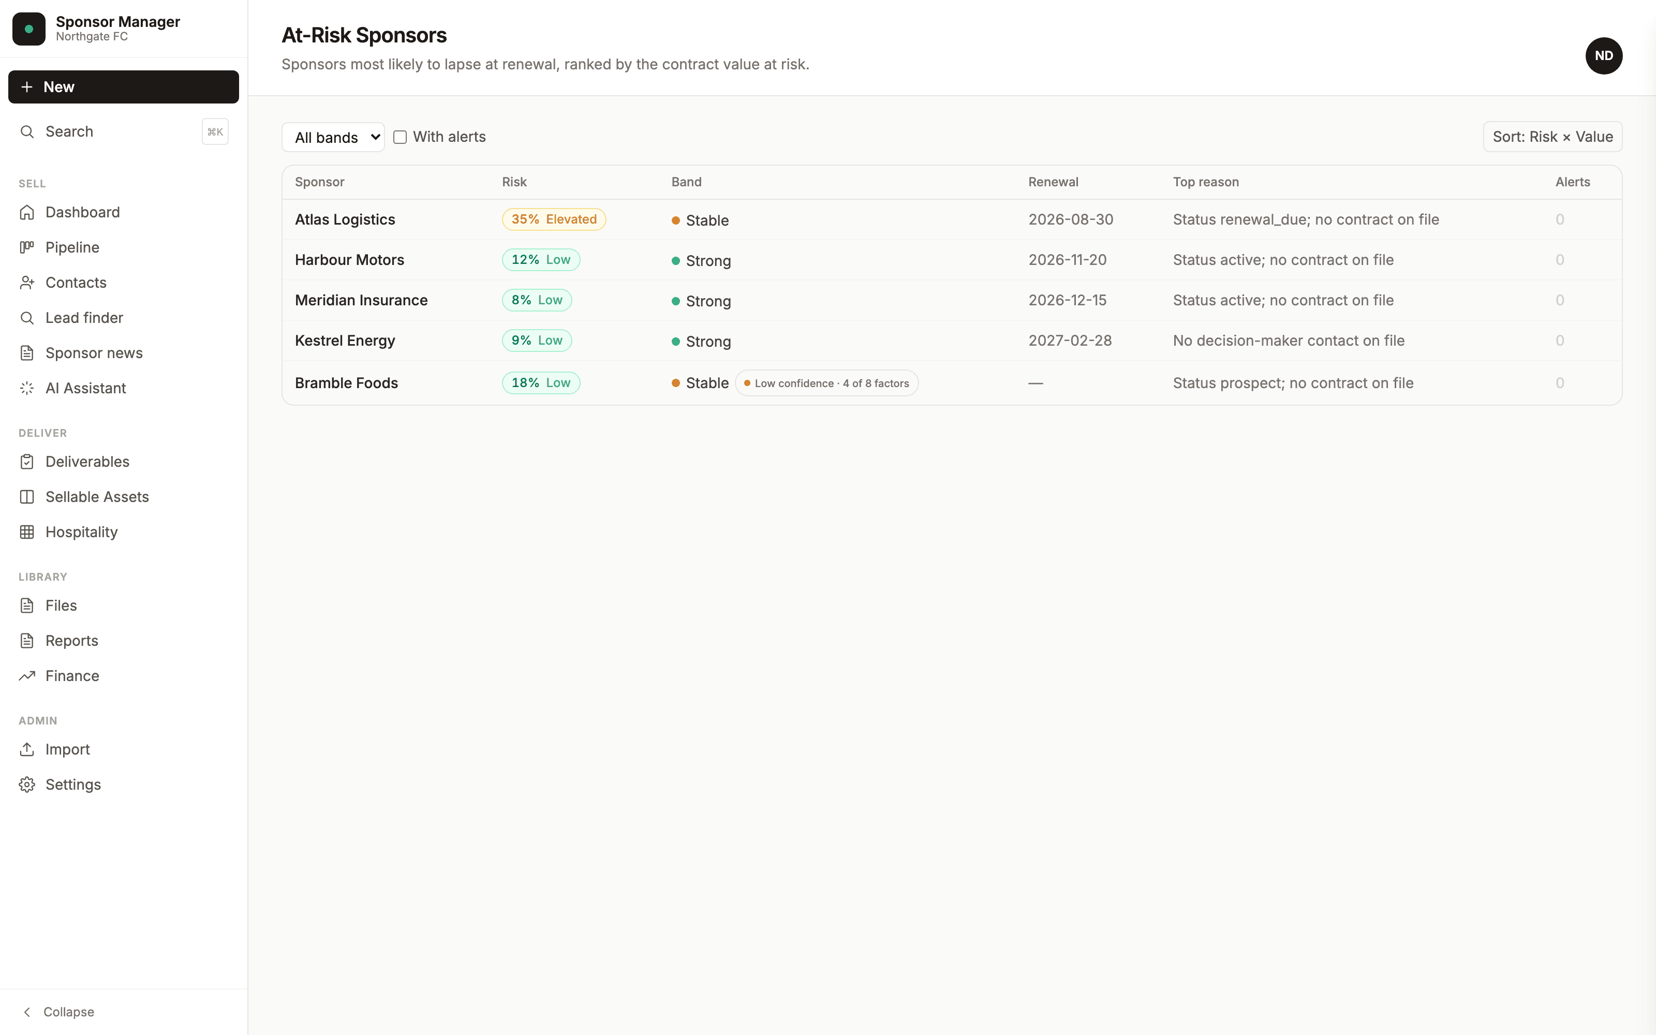This screenshot has width=1656, height=1035.
Task: Click the Import upload icon
Action: (x=27, y=749)
